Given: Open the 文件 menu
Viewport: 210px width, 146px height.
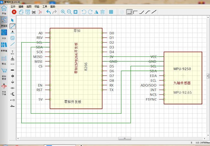Looking at the screenshot, I should 13,6.
